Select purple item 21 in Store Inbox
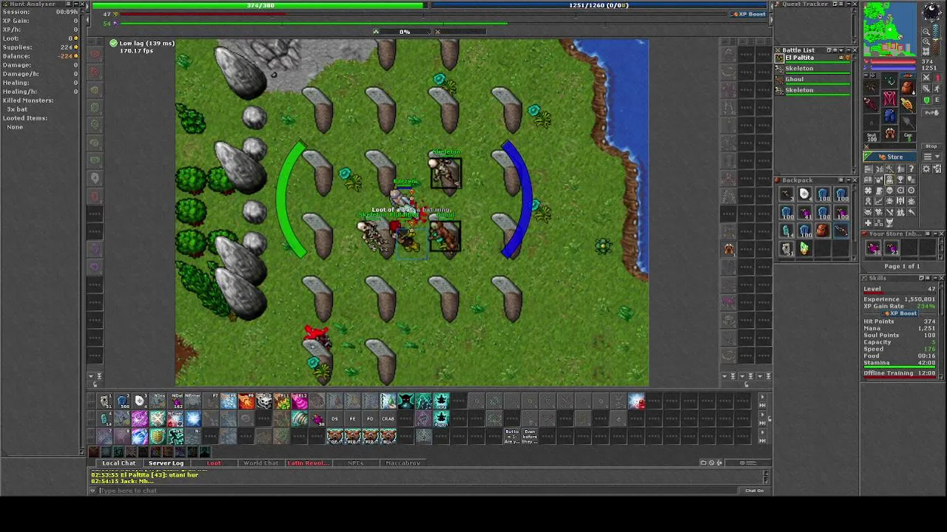The width and height of the screenshot is (947, 532). click(x=892, y=248)
